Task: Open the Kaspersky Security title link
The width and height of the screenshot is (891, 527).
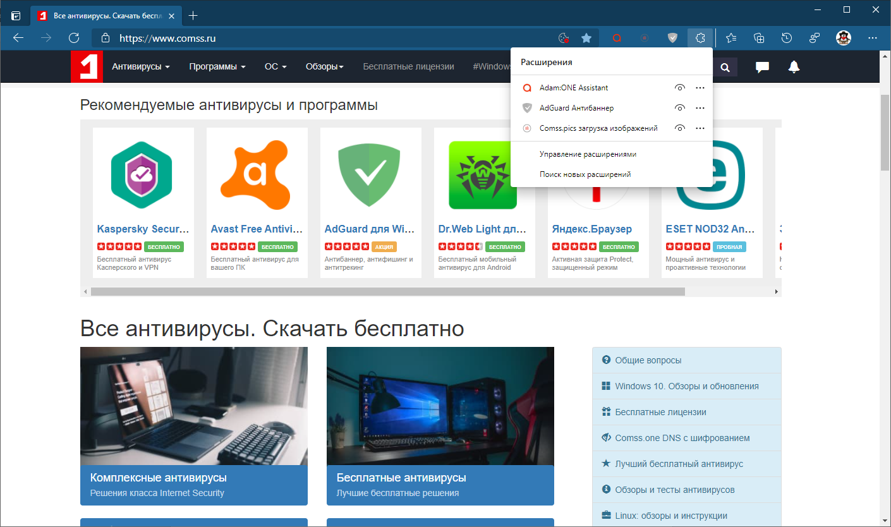Action: [143, 229]
